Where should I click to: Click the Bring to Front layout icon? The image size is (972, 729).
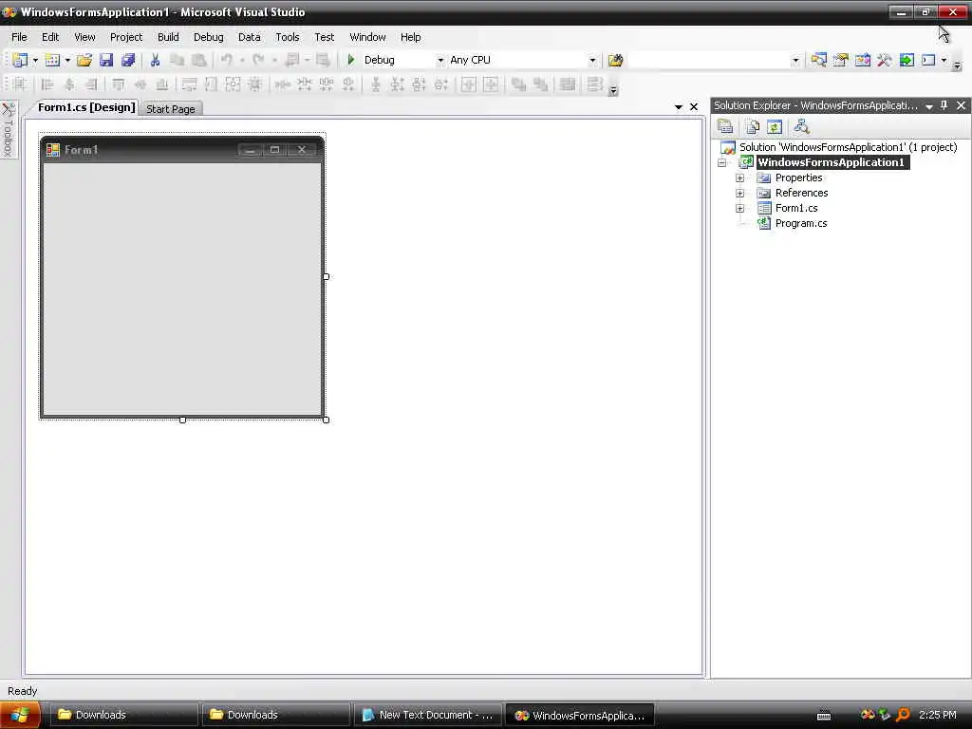518,84
